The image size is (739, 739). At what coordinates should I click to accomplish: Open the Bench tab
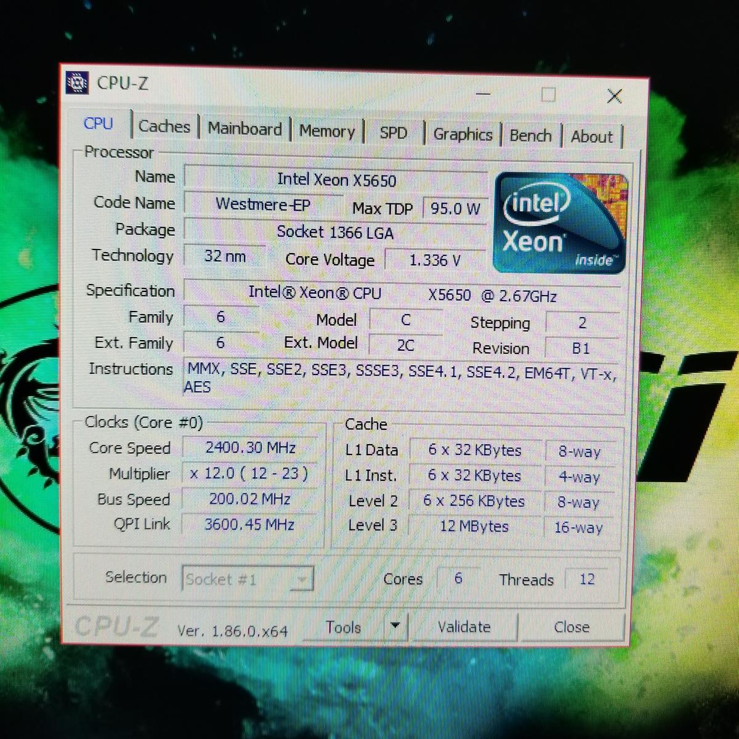click(x=530, y=135)
